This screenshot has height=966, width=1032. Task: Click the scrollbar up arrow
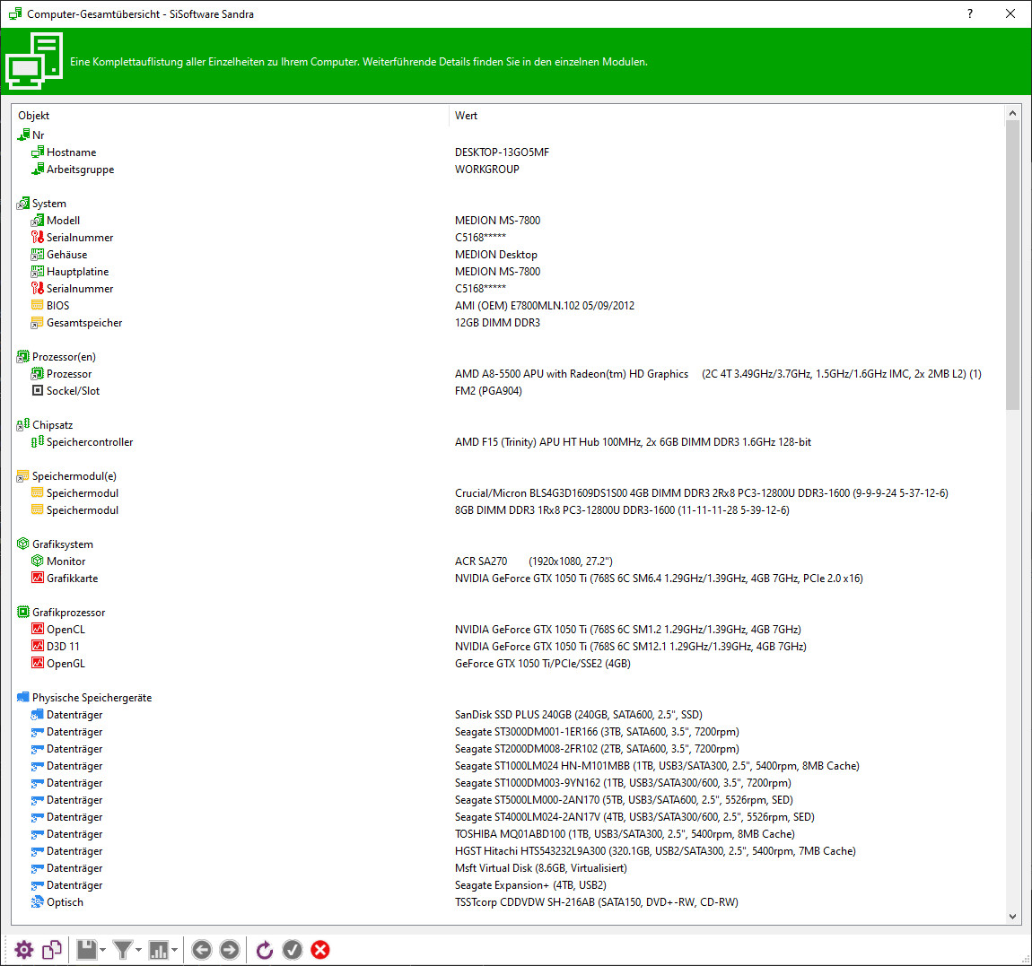pyautogui.click(x=1012, y=114)
